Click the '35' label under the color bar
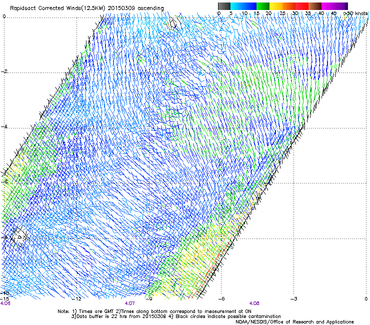This screenshot has width=370, height=325. [308, 13]
